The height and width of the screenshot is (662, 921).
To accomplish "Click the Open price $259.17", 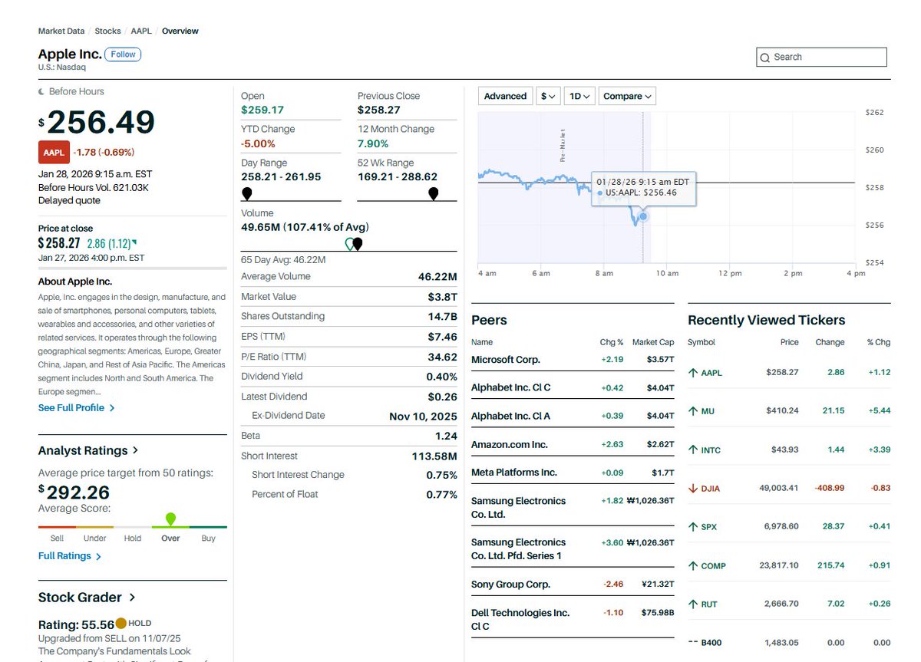I will coord(262,110).
